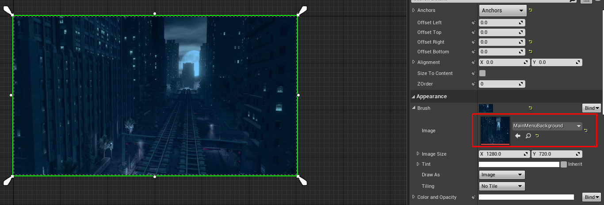Pick the Tint color swatch

click(519, 164)
